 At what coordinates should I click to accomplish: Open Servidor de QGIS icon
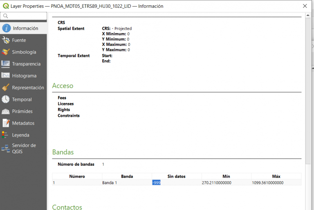tap(6, 148)
